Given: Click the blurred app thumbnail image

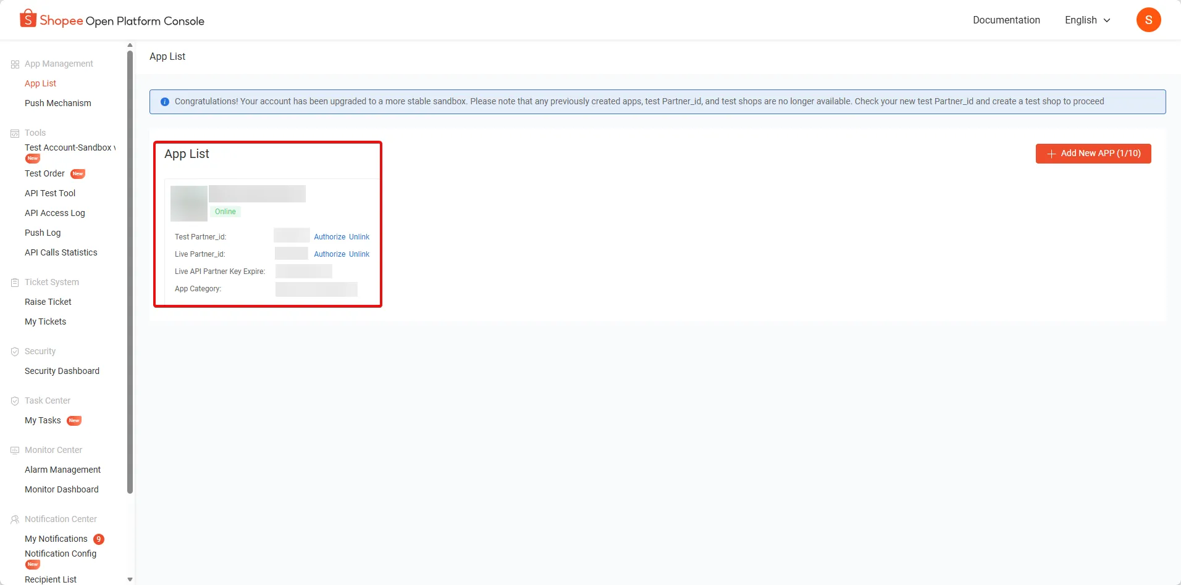Looking at the screenshot, I should click(189, 204).
